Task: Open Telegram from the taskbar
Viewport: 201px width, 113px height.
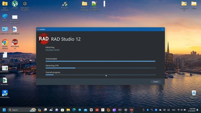Action: (80, 110)
